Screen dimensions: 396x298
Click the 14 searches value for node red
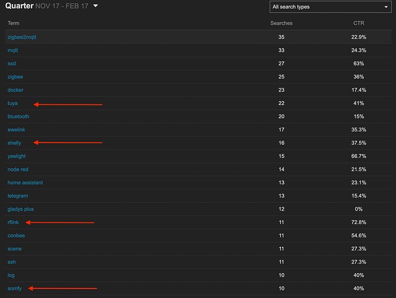point(281,169)
